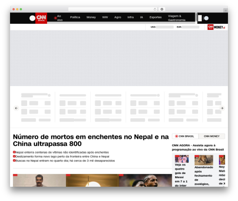Play icon beside 'Nepal enterra centenas' link
The height and width of the screenshot is (201, 238).
pos(14,152)
